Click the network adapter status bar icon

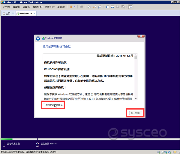pyautogui.click(x=166, y=152)
